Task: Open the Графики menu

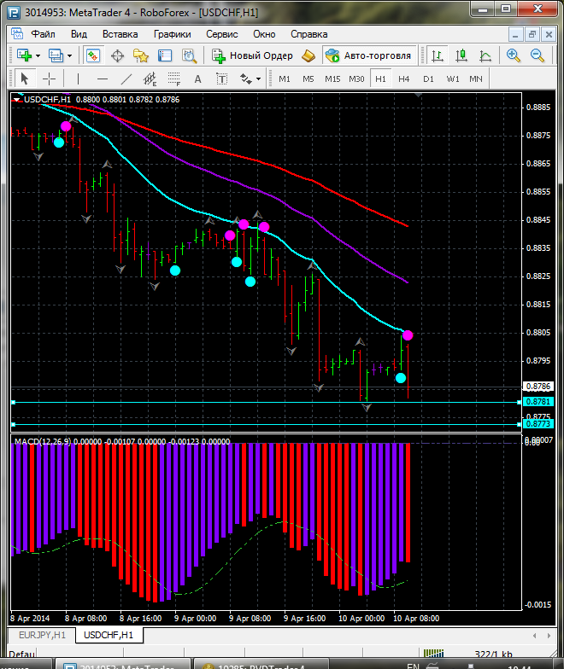Action: (173, 34)
